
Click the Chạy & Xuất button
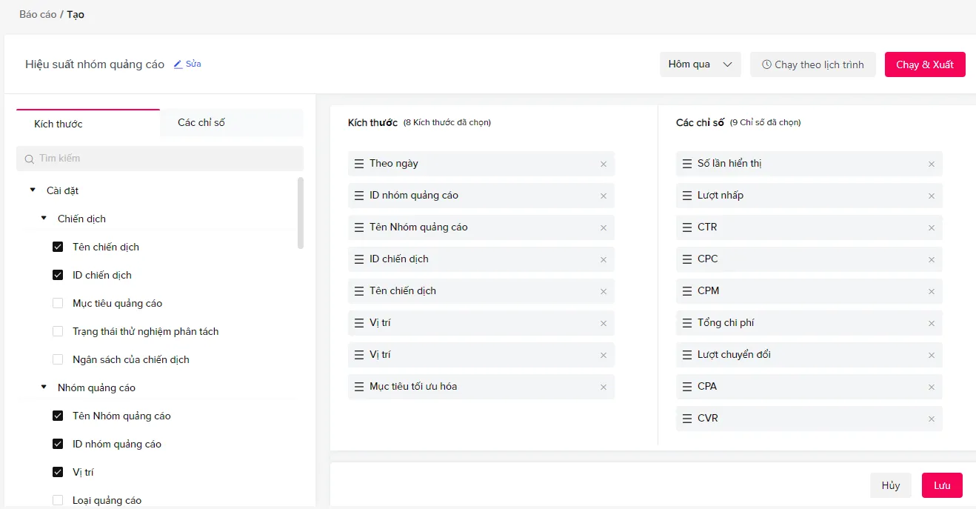click(x=925, y=64)
